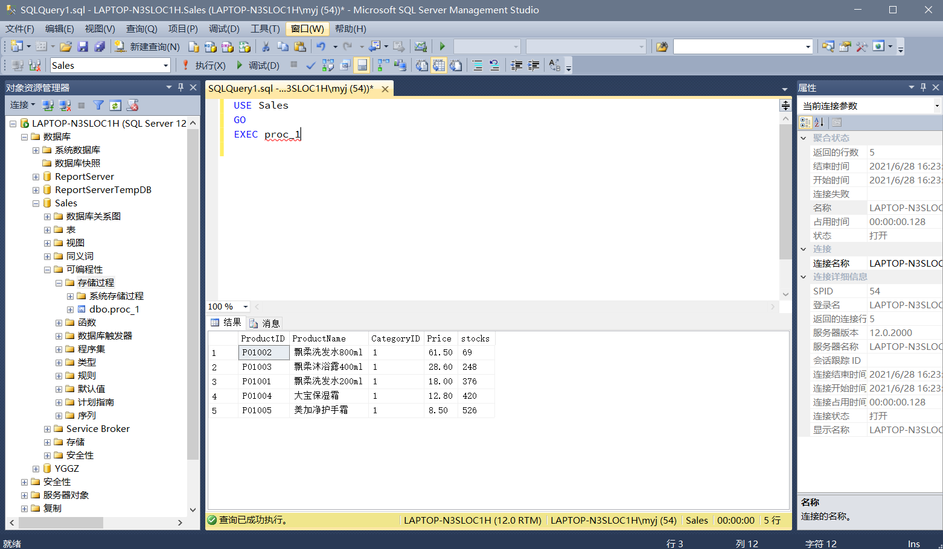Collapse the Sales database node
943x549 pixels.
36,203
